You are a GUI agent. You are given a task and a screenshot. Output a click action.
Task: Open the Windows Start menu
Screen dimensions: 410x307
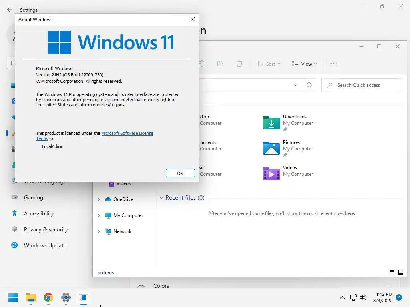tap(13, 297)
